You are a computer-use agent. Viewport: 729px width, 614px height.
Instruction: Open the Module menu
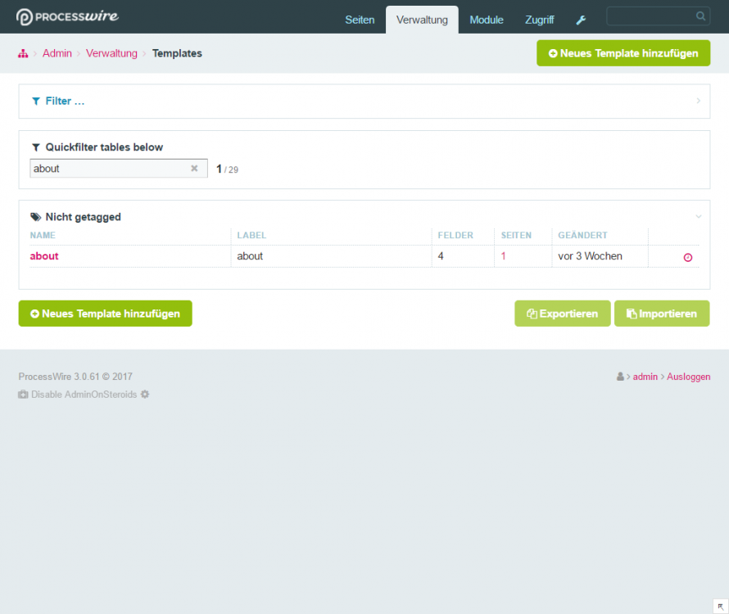[487, 20]
